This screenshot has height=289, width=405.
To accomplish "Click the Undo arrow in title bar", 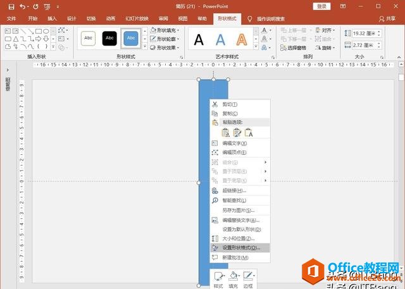I will pos(23,6).
